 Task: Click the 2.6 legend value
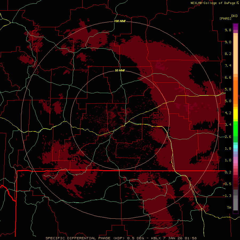coord(228,137)
